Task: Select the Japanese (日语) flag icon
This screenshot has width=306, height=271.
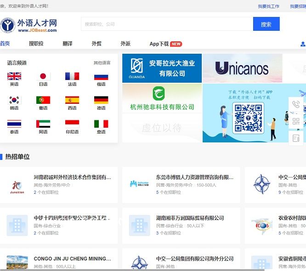Action: coord(43,76)
